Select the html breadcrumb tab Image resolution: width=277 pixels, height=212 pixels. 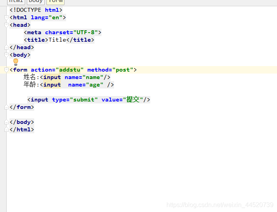(x=16, y=2)
